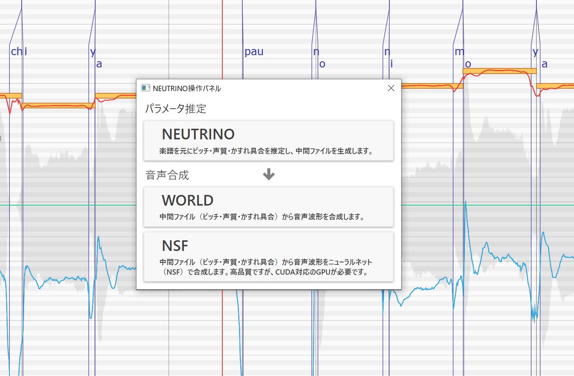This screenshot has width=574, height=376.
Task: Click the orange note bar under 'mo'
Action: [499, 71]
